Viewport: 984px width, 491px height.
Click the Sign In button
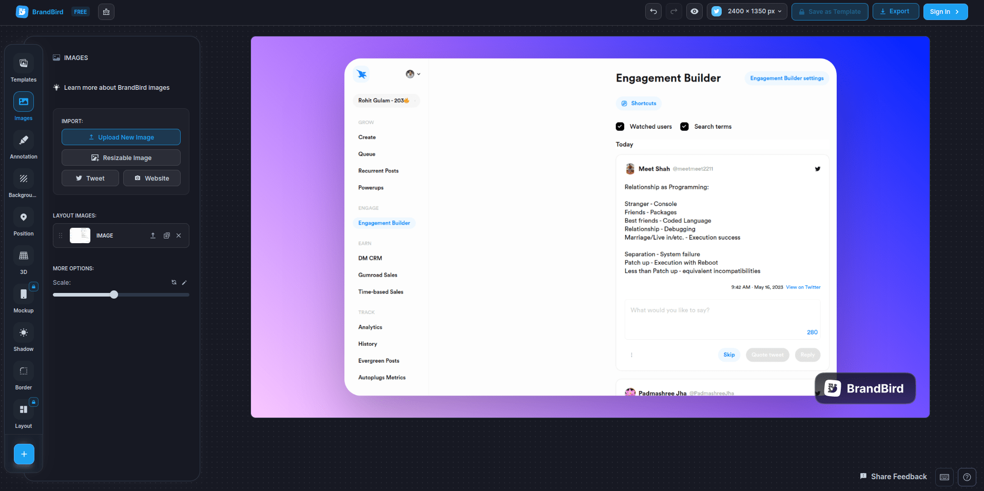coord(945,11)
